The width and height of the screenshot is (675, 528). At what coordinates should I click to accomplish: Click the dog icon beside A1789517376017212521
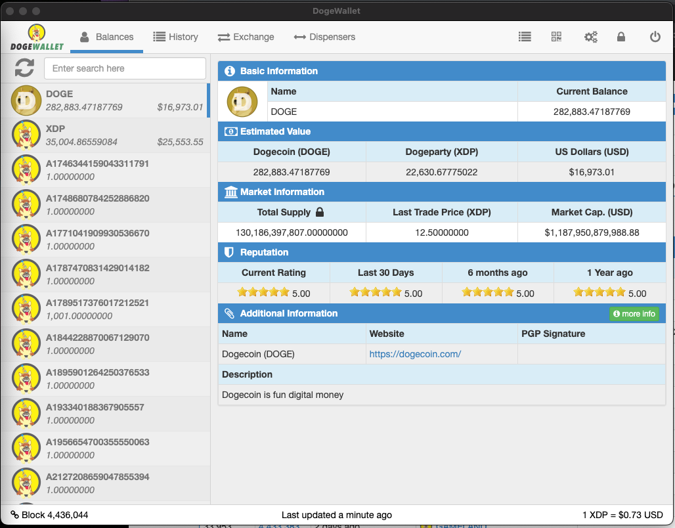26,309
